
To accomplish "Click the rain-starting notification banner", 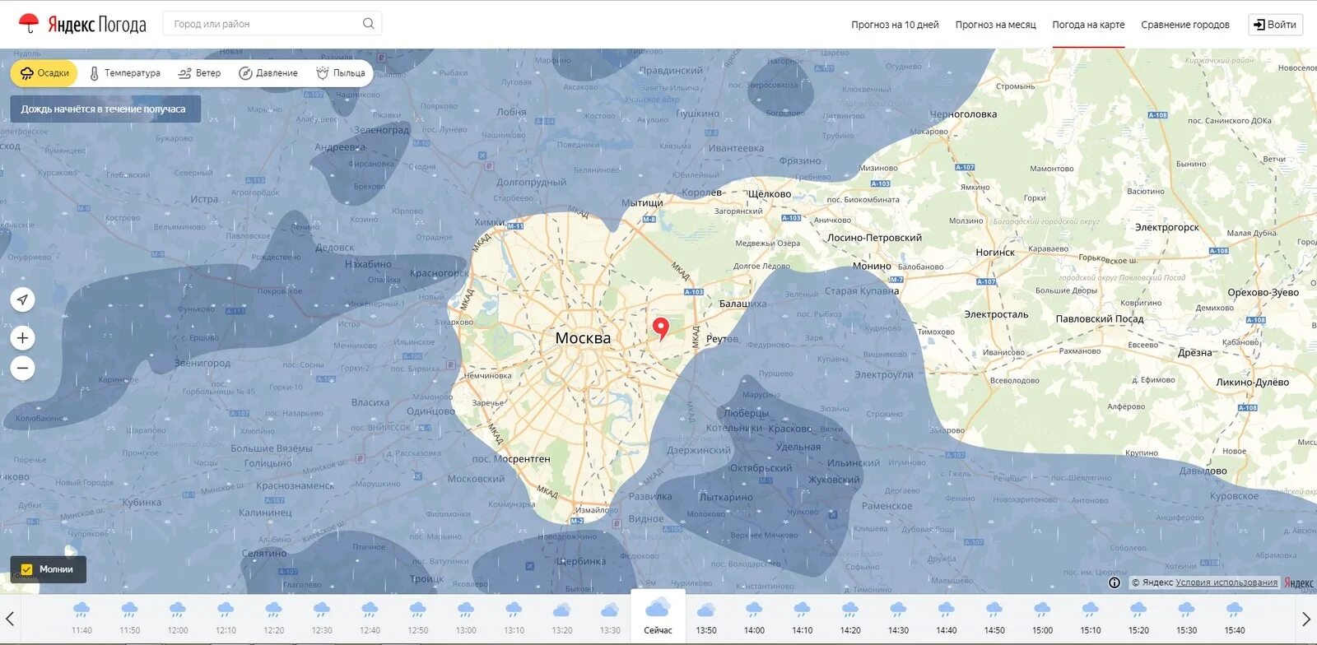I will [x=105, y=109].
